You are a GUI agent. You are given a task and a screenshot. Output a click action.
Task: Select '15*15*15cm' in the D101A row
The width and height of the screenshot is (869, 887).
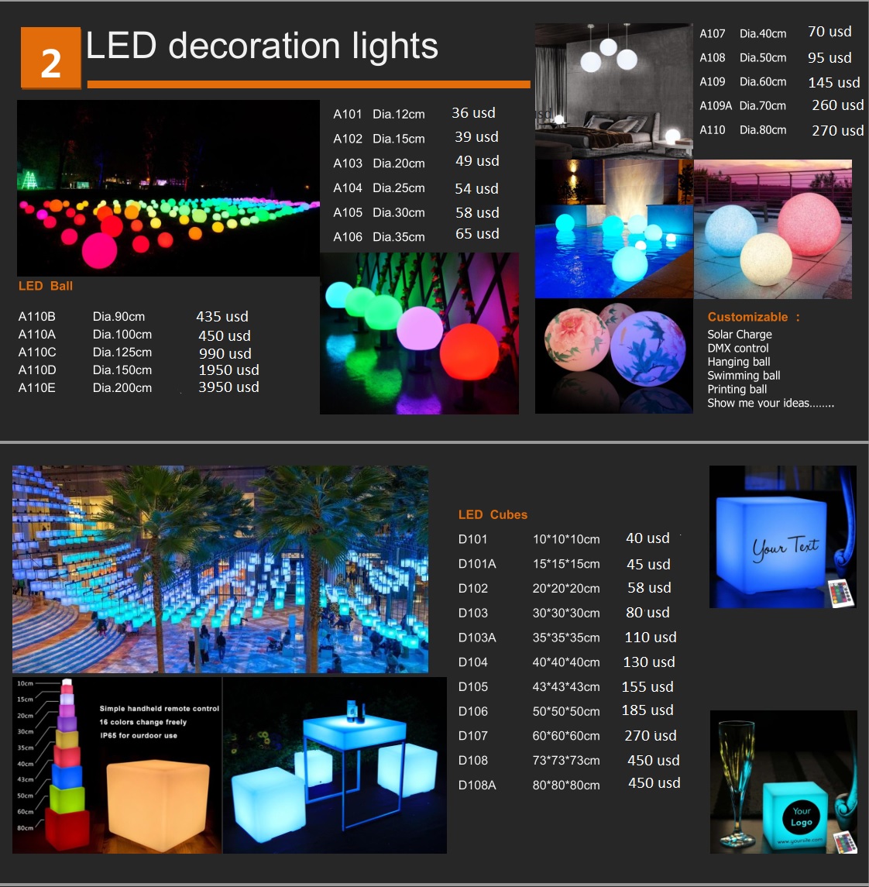click(566, 564)
